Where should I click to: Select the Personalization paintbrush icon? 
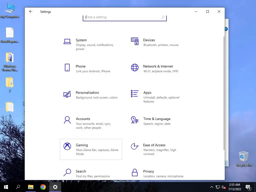point(67,94)
